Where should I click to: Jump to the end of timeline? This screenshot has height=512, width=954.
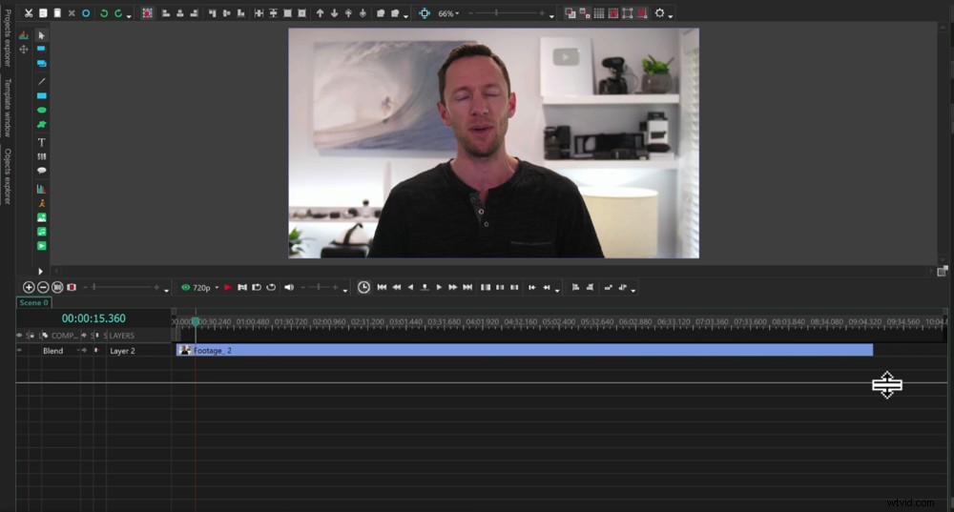(x=467, y=287)
